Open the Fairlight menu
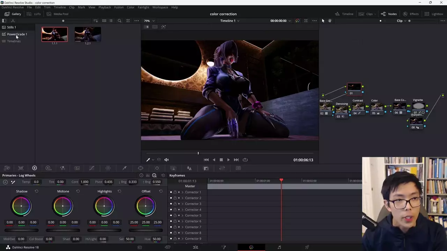Viewport: 447px width, 251px height. [x=143, y=7]
